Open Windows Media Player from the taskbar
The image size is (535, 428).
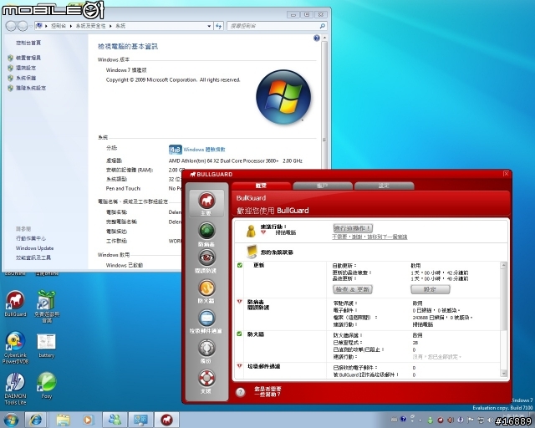pos(88,420)
